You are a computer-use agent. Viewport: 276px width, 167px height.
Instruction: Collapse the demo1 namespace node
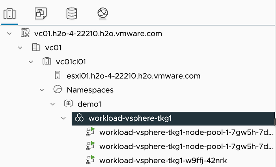pyautogui.click(x=52, y=104)
